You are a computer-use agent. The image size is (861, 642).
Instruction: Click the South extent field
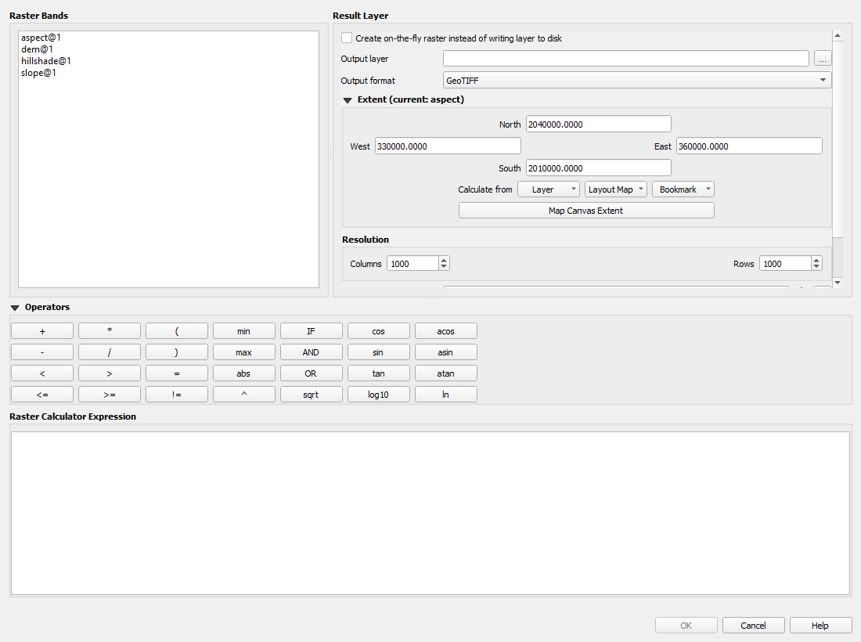click(x=598, y=168)
